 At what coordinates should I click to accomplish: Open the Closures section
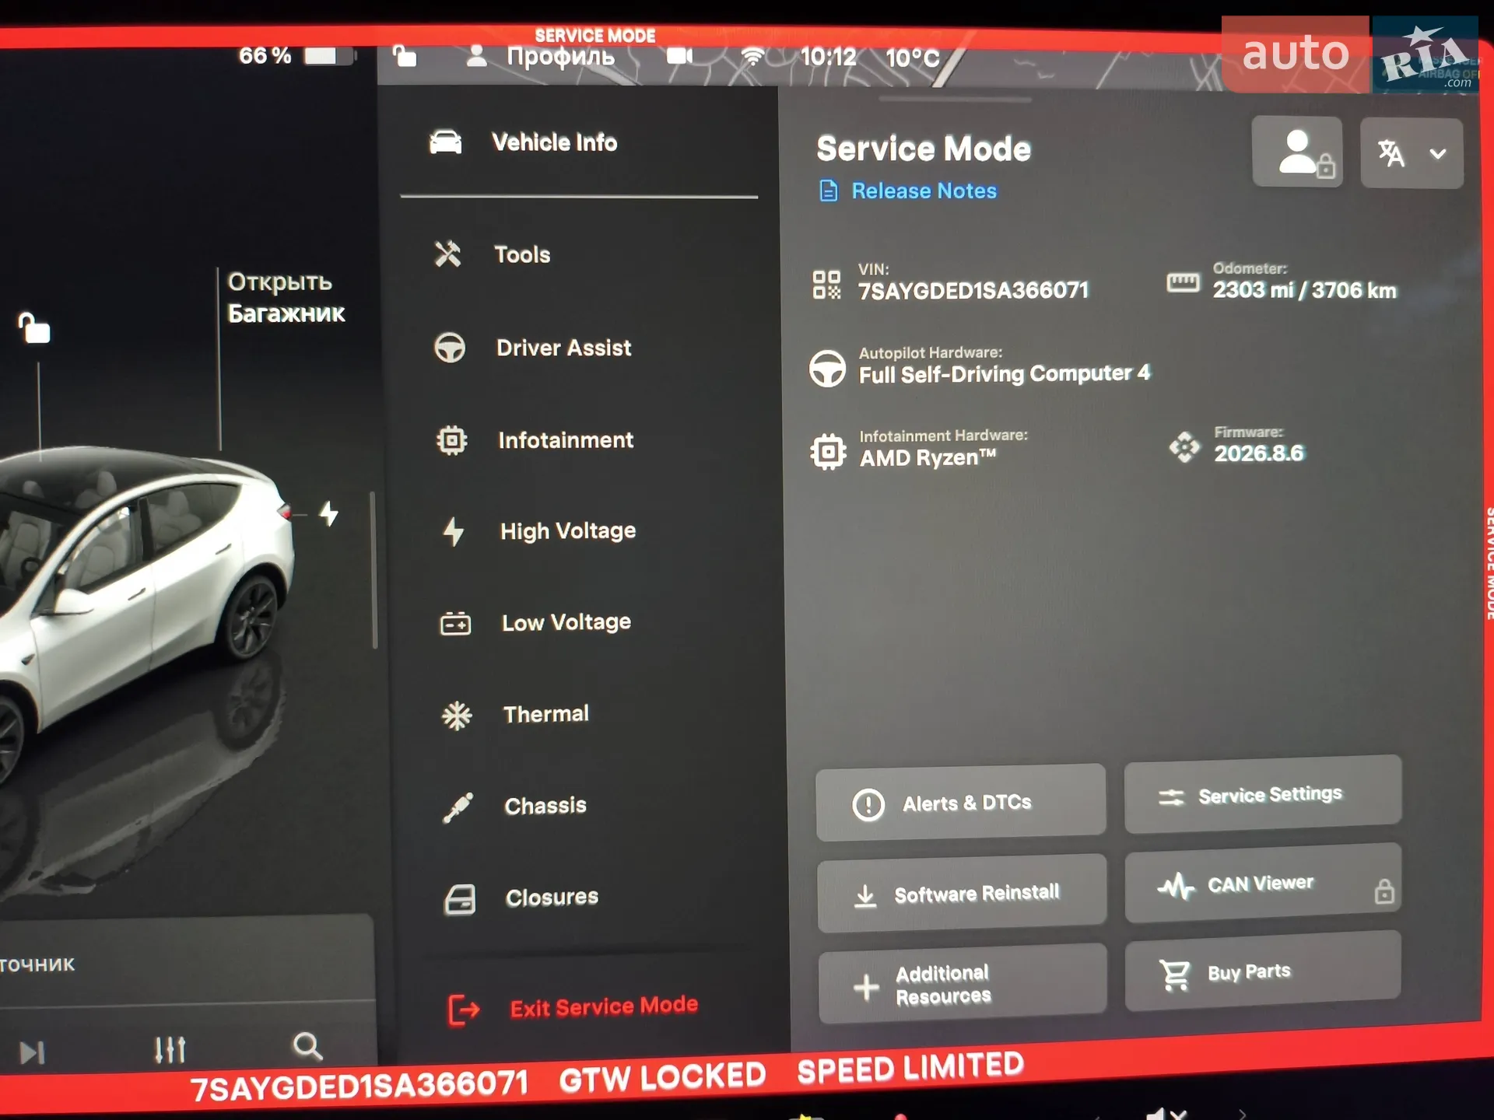552,898
